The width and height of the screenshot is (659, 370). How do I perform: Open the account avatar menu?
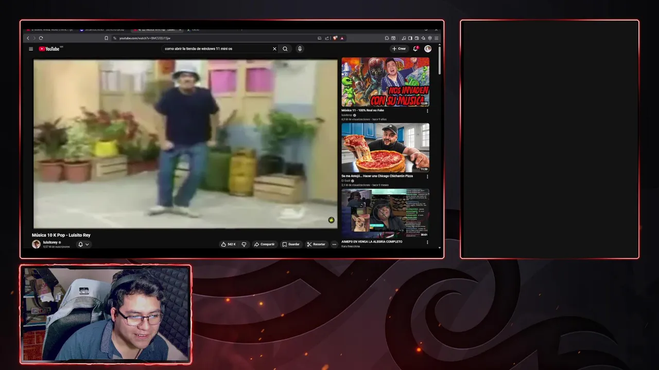pyautogui.click(x=428, y=49)
